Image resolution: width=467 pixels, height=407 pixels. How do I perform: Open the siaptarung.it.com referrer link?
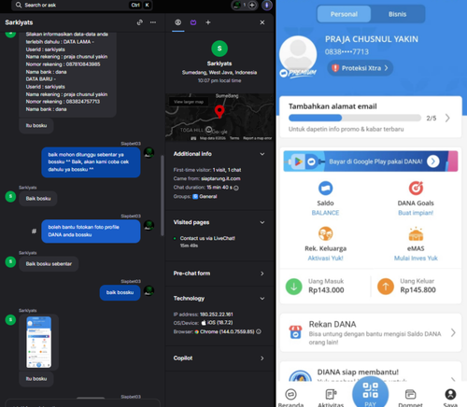click(x=220, y=178)
